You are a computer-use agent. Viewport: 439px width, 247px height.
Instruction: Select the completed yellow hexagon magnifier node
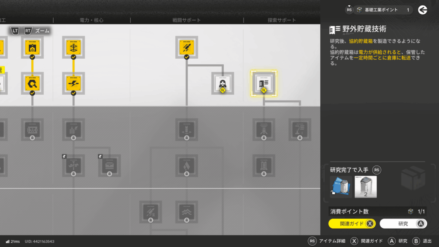click(x=32, y=83)
